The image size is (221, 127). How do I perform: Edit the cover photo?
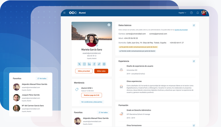109,25
